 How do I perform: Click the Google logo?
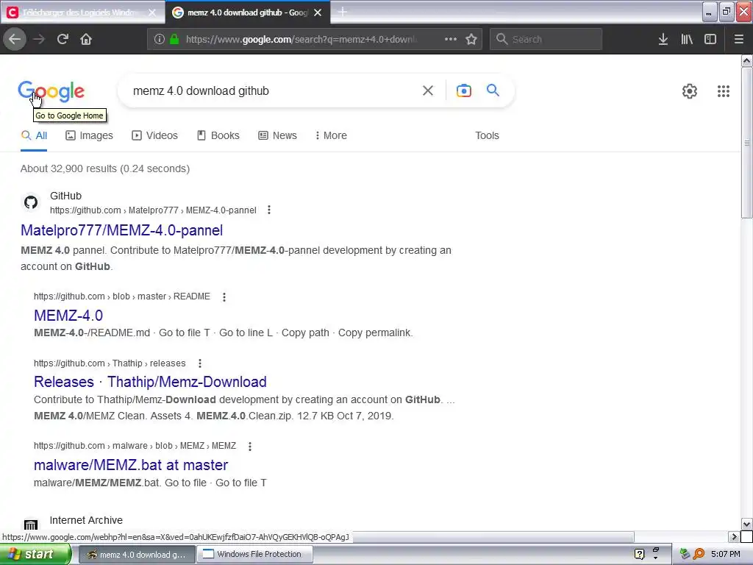pyautogui.click(x=51, y=91)
